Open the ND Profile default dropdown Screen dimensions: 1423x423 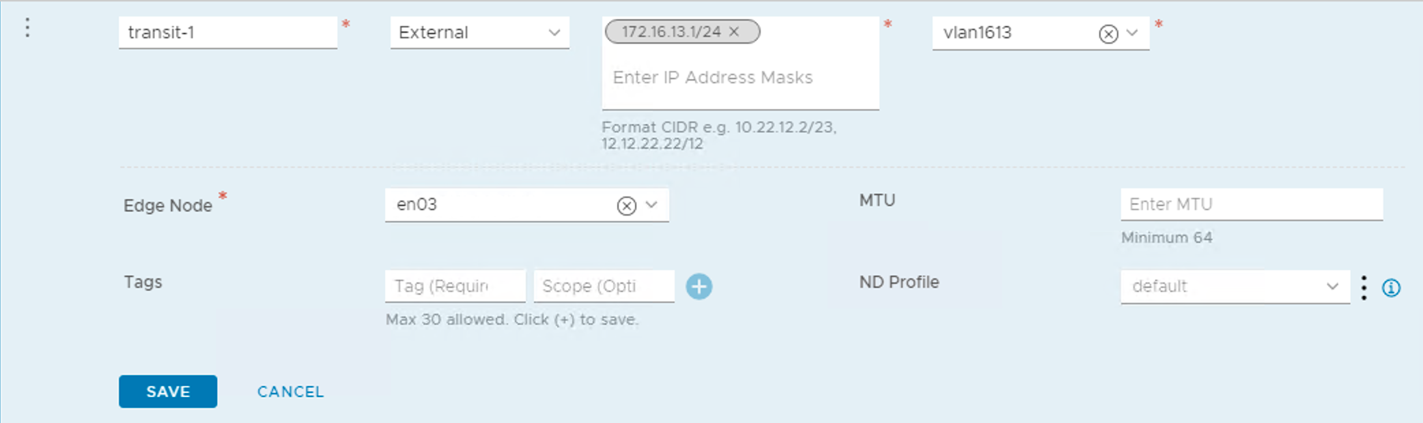[1235, 287]
